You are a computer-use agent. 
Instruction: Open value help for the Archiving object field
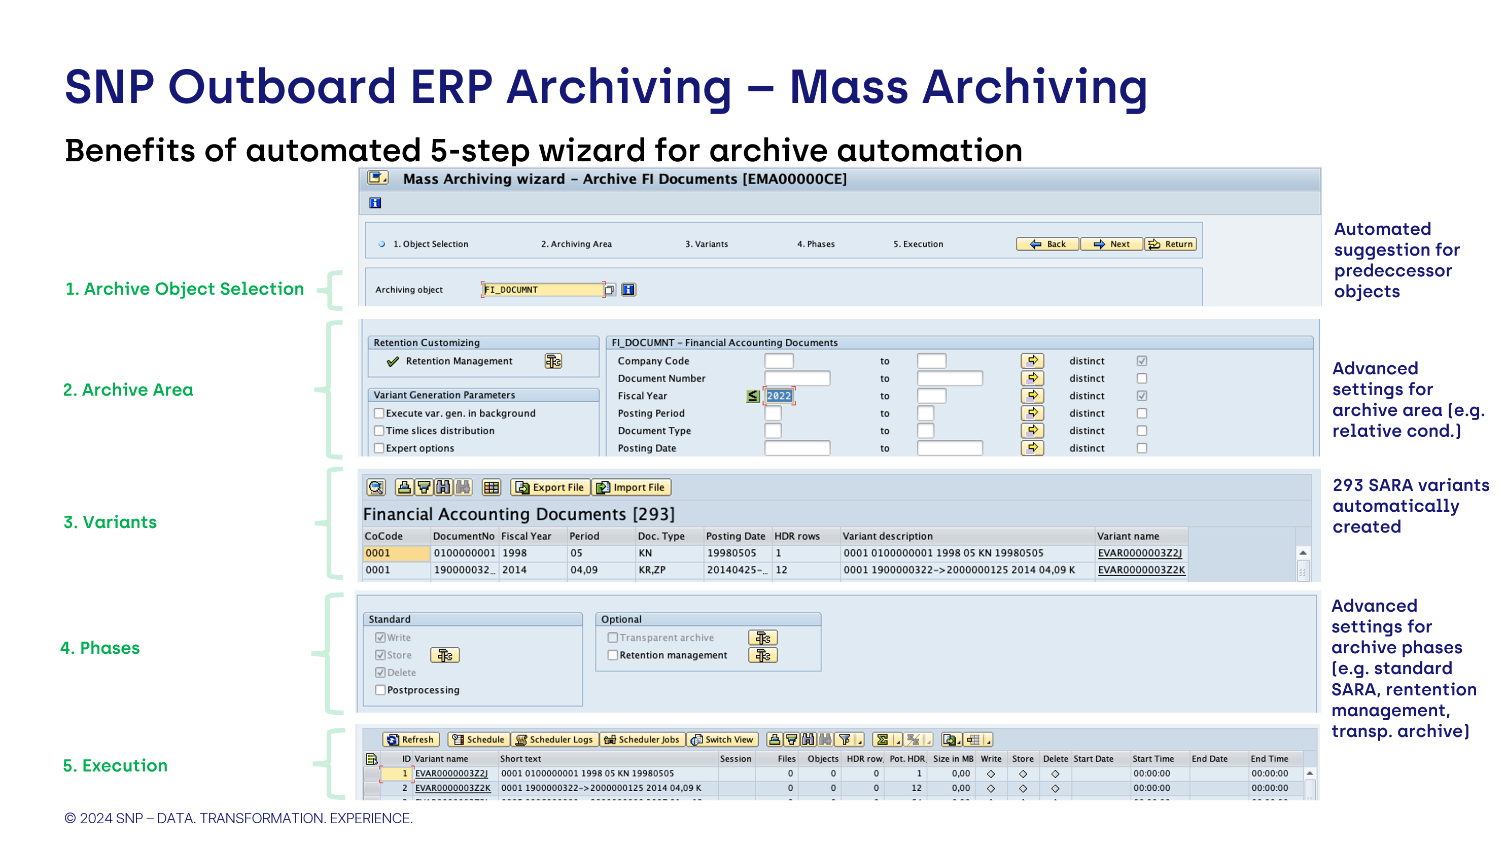pos(610,290)
